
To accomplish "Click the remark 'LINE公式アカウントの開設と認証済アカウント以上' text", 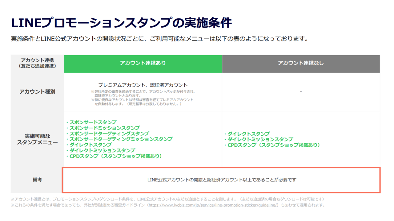I will point(222,180).
